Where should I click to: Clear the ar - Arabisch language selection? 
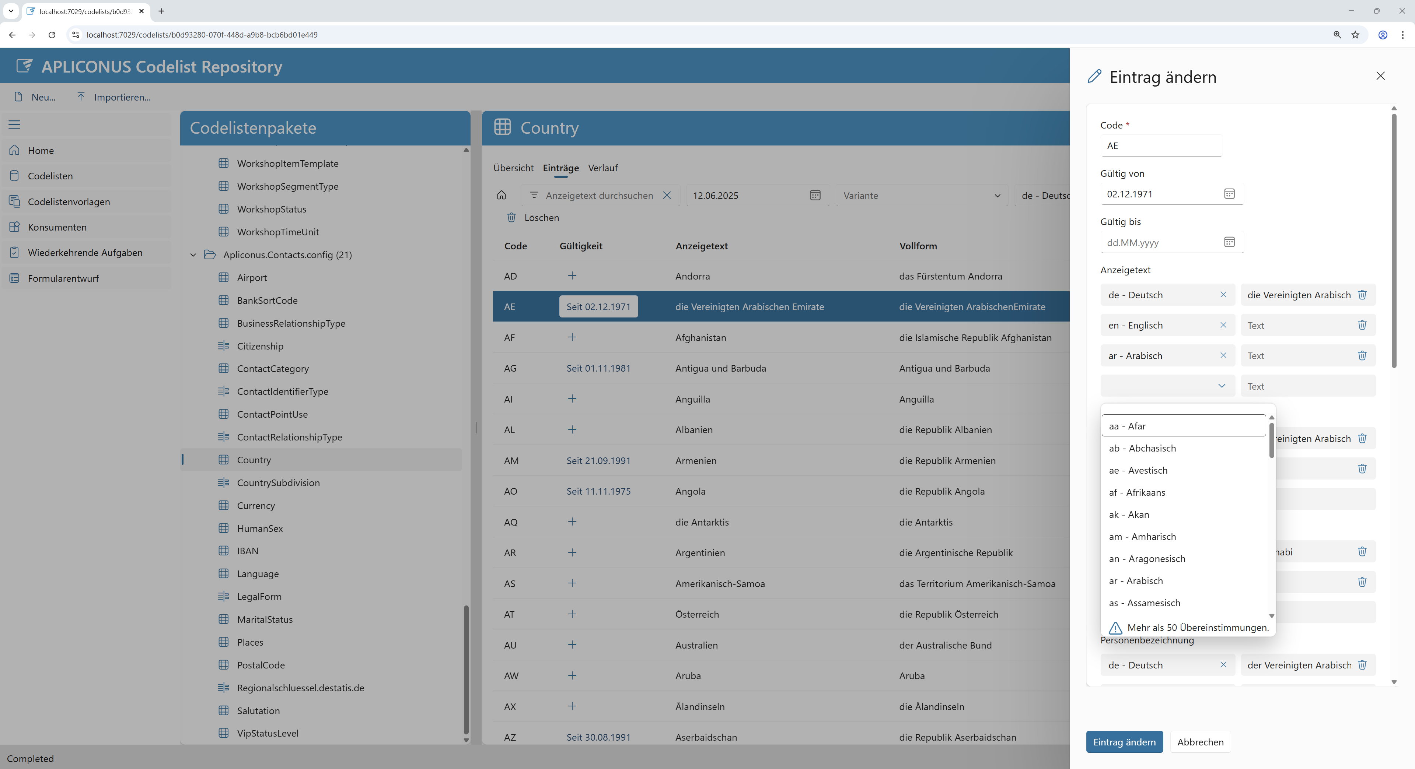1223,356
